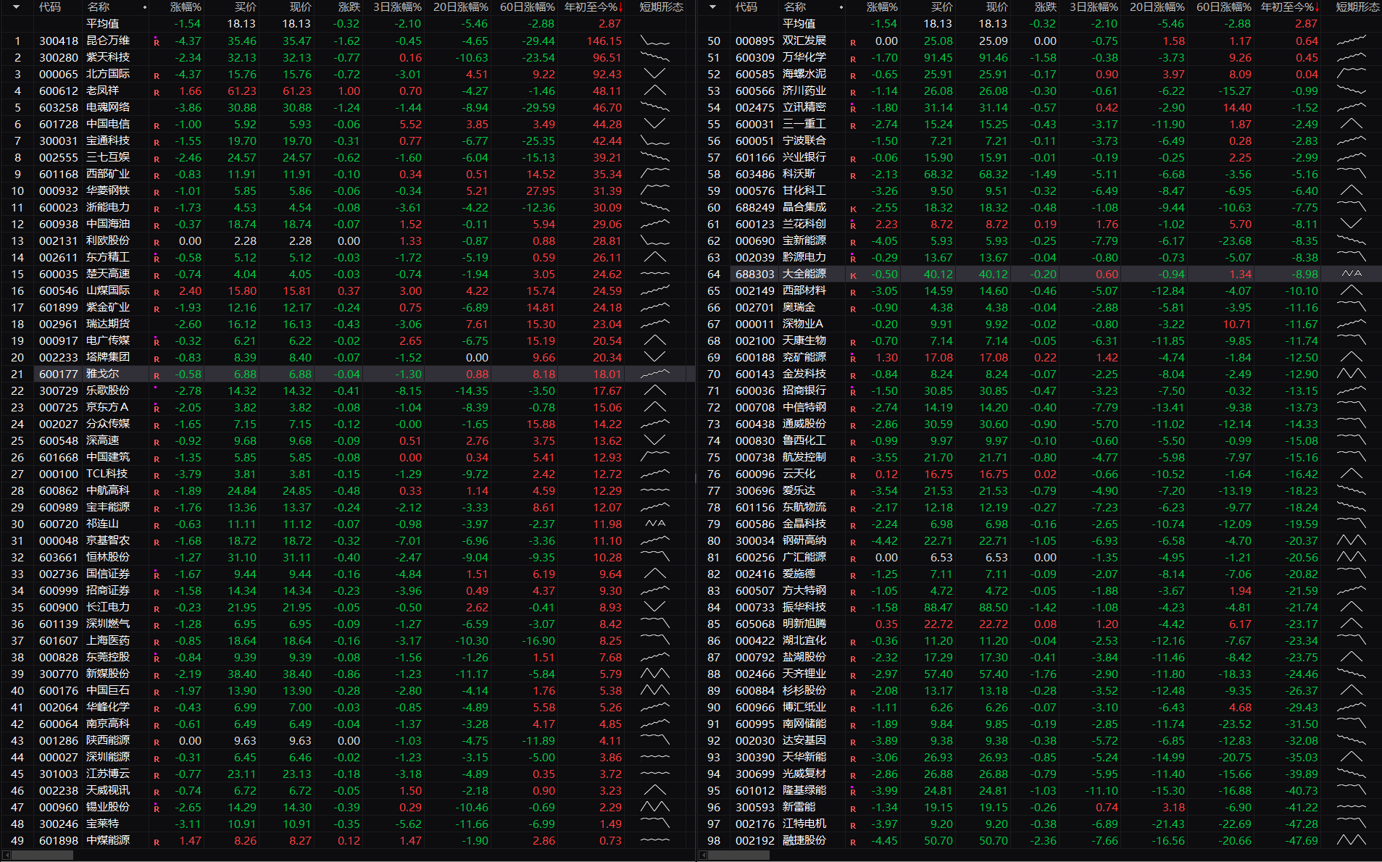This screenshot has width=1382, height=862.
Task: Open the short-term trend sparkline for 紫天科技
Action: (655, 57)
